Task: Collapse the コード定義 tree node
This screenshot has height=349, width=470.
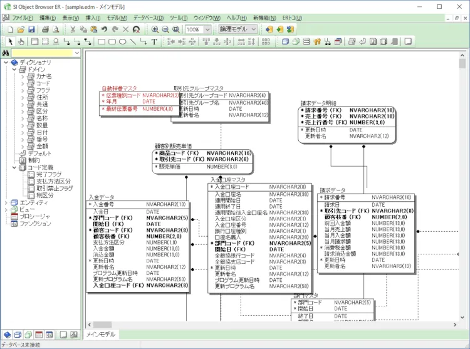Action: [14, 167]
